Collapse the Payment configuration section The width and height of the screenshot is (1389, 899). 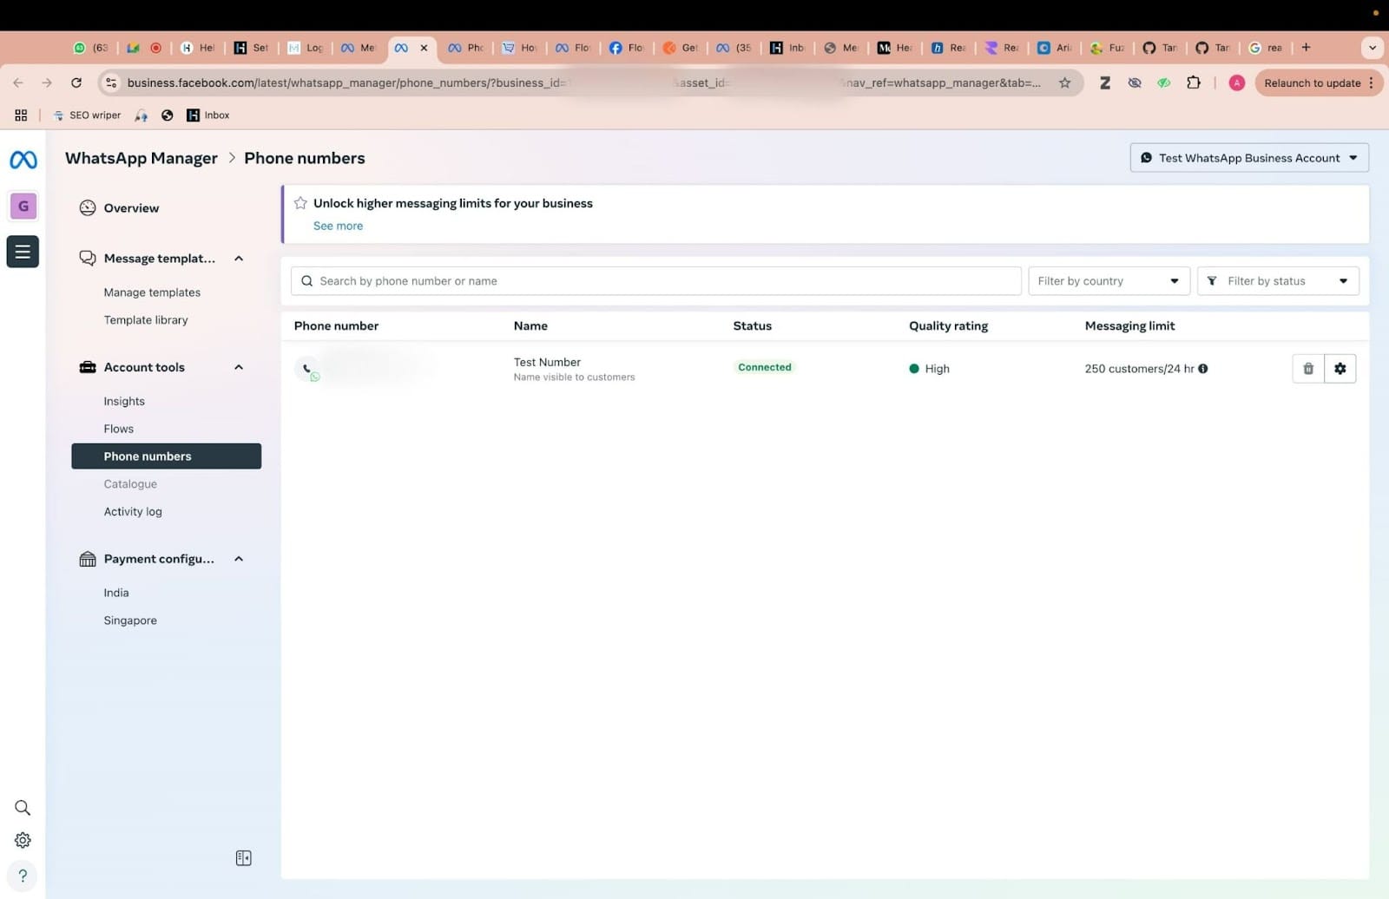[x=239, y=559]
